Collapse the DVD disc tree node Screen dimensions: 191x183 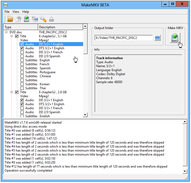(6, 32)
